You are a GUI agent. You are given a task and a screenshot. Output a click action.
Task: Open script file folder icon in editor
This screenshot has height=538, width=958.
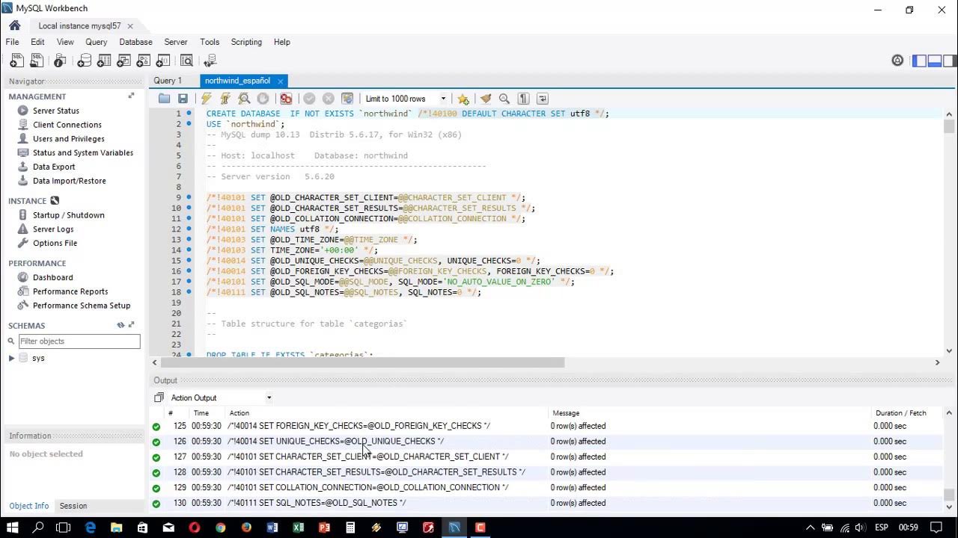[x=164, y=99]
